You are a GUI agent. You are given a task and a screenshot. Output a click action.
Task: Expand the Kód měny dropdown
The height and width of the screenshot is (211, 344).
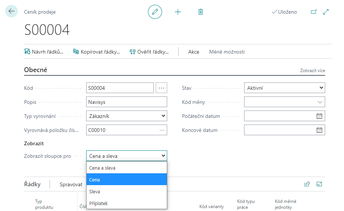coord(320,102)
